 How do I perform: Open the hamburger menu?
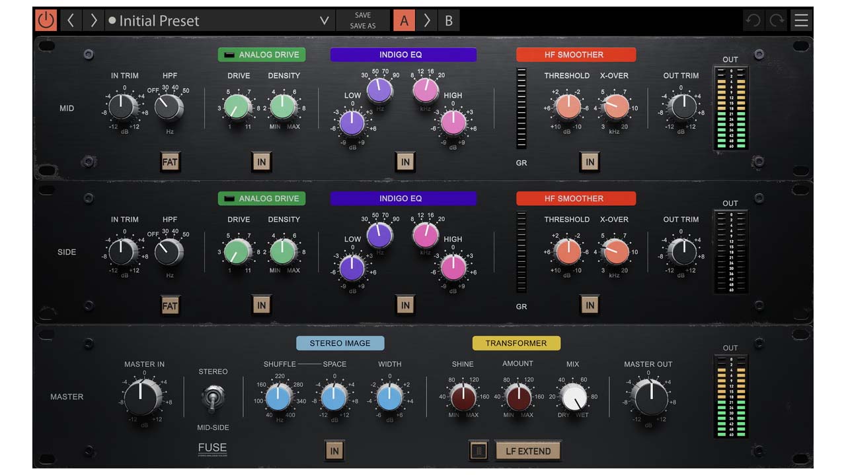point(801,20)
